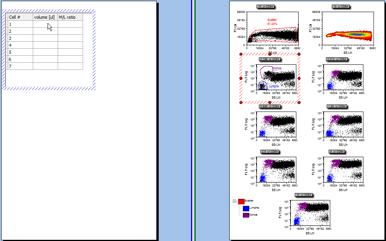The image size is (386, 241).
Task: Click the 1.25 ul CD64 title label
Action: coord(336,106)
